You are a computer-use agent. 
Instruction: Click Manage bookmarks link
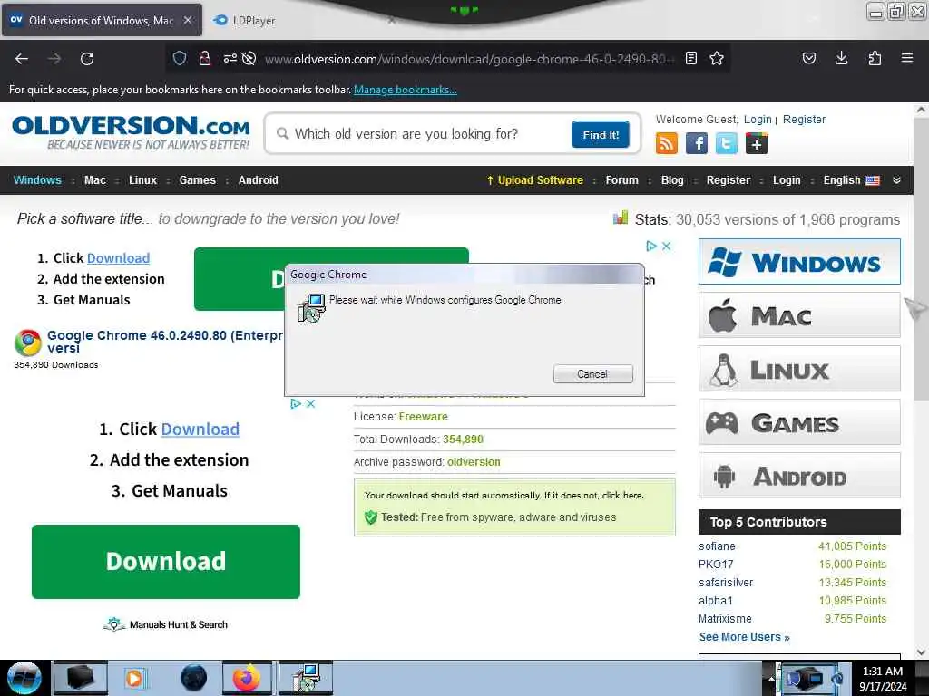point(406,90)
